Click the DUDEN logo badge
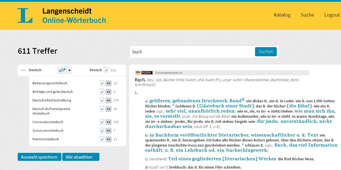Image resolution: width=341 pixels, height=170 pixels. (147, 73)
